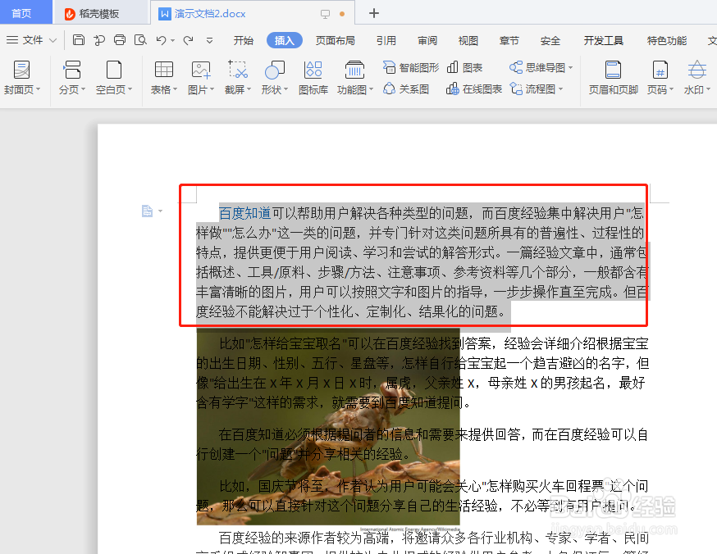The image size is (717, 554).
Task: Click the insect image in the document
Action: [328, 427]
